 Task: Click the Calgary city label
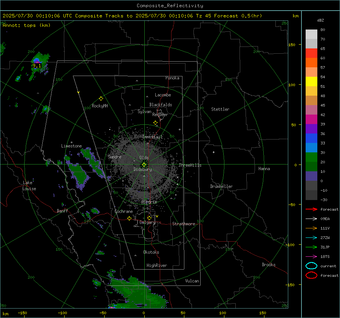coord(147,222)
